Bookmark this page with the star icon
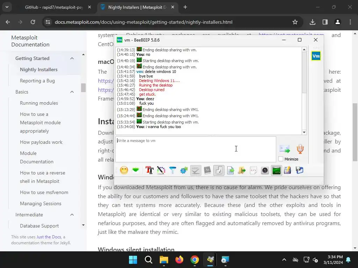358x268 pixels. 295,22
